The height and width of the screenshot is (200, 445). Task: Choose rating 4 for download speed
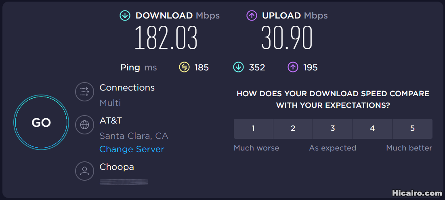(372, 128)
